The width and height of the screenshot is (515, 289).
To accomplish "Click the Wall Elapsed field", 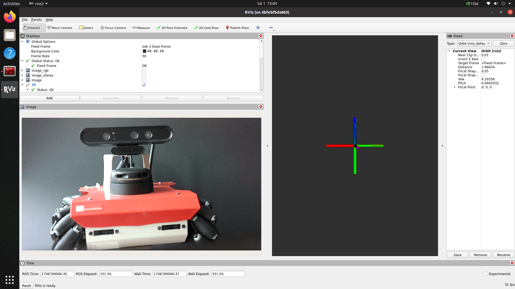I will tap(228, 274).
